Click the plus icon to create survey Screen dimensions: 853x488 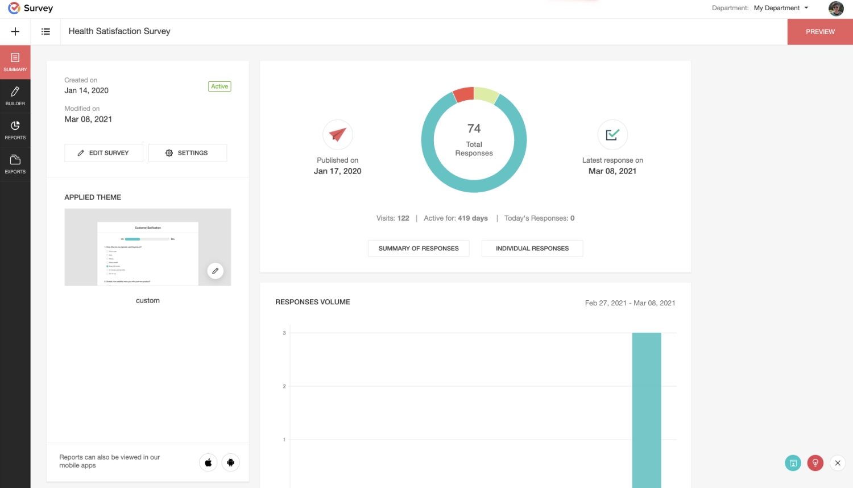pyautogui.click(x=15, y=32)
